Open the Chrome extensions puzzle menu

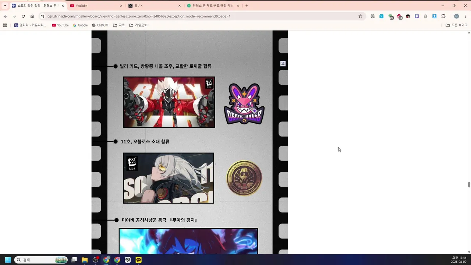point(443,16)
